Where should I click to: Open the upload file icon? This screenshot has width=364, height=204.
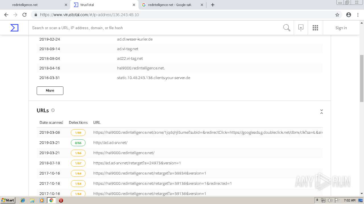(301, 28)
